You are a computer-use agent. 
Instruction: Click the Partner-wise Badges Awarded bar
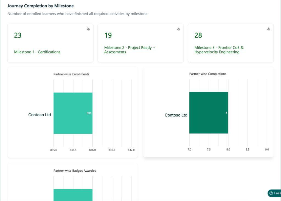click(x=73, y=195)
